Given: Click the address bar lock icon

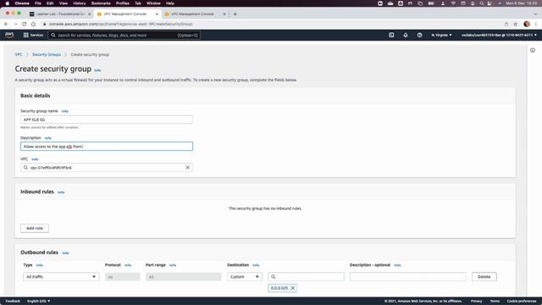Looking at the screenshot, I should 44,24.
